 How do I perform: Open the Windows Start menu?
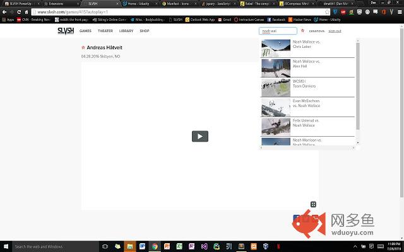pyautogui.click(x=6, y=246)
